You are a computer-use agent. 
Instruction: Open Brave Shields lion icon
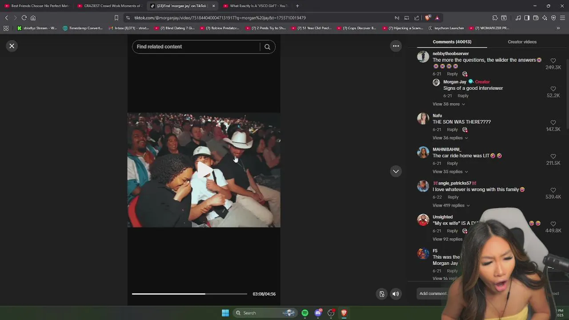pyautogui.click(x=428, y=18)
